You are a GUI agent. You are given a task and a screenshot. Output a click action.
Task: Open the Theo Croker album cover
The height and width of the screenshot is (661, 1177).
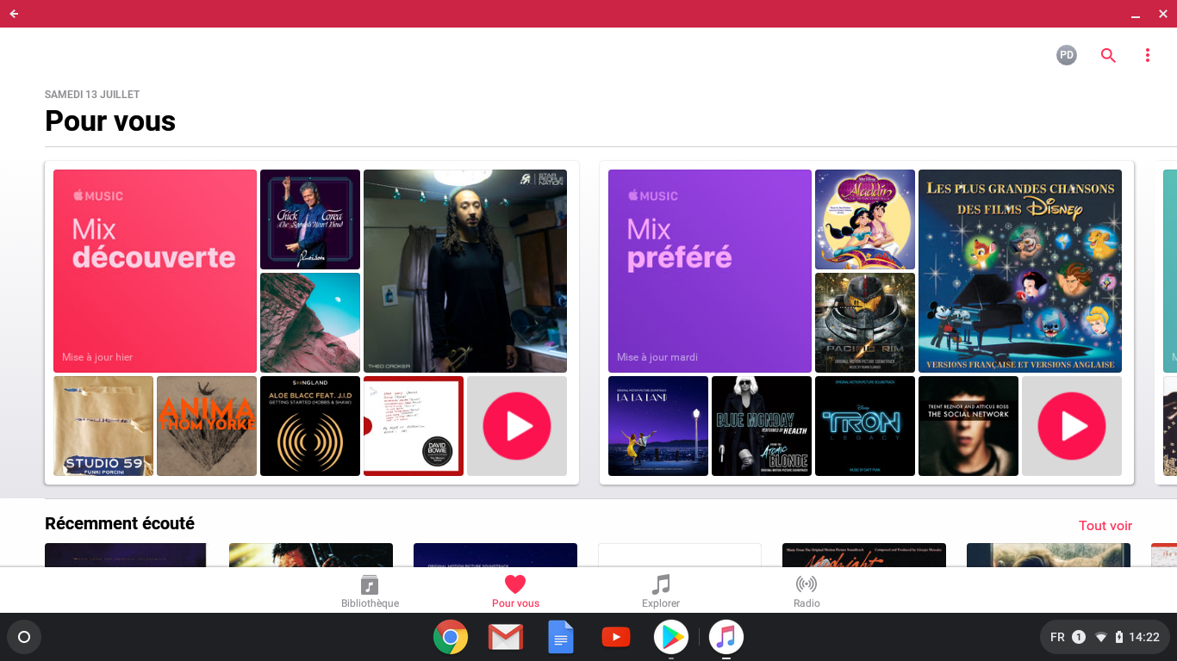pos(465,271)
